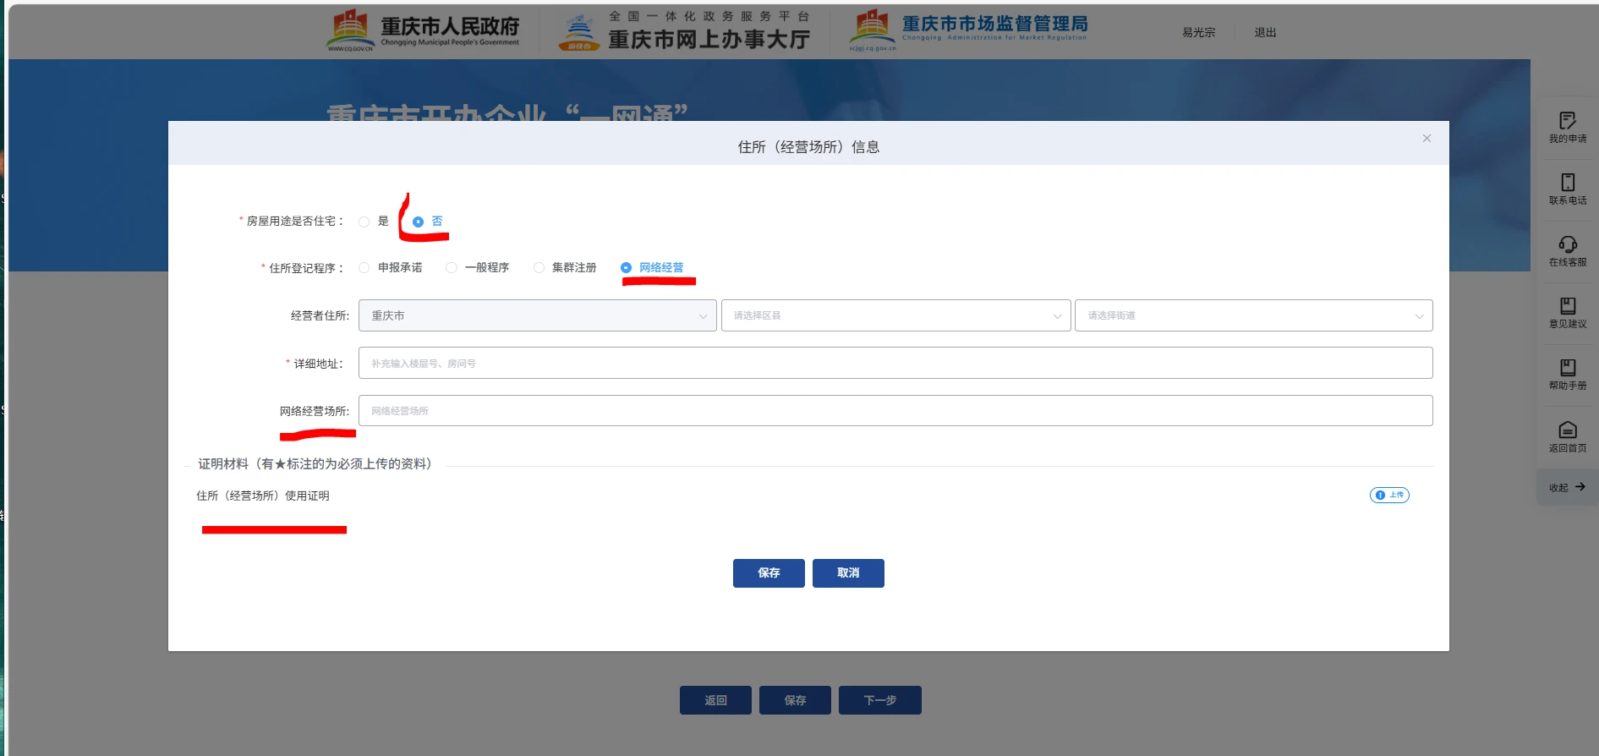Open 在线客服 headset icon
The height and width of the screenshot is (756, 1599).
tap(1567, 244)
